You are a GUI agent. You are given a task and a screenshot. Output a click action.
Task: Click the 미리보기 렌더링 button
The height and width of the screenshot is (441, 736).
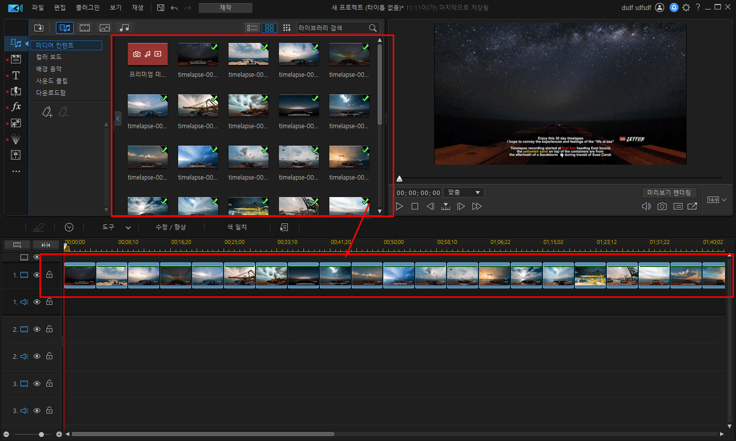click(669, 193)
